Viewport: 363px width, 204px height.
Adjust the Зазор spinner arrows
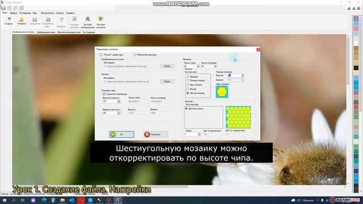click(199, 134)
